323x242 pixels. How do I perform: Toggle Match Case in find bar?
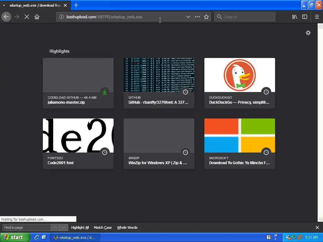(x=103, y=228)
